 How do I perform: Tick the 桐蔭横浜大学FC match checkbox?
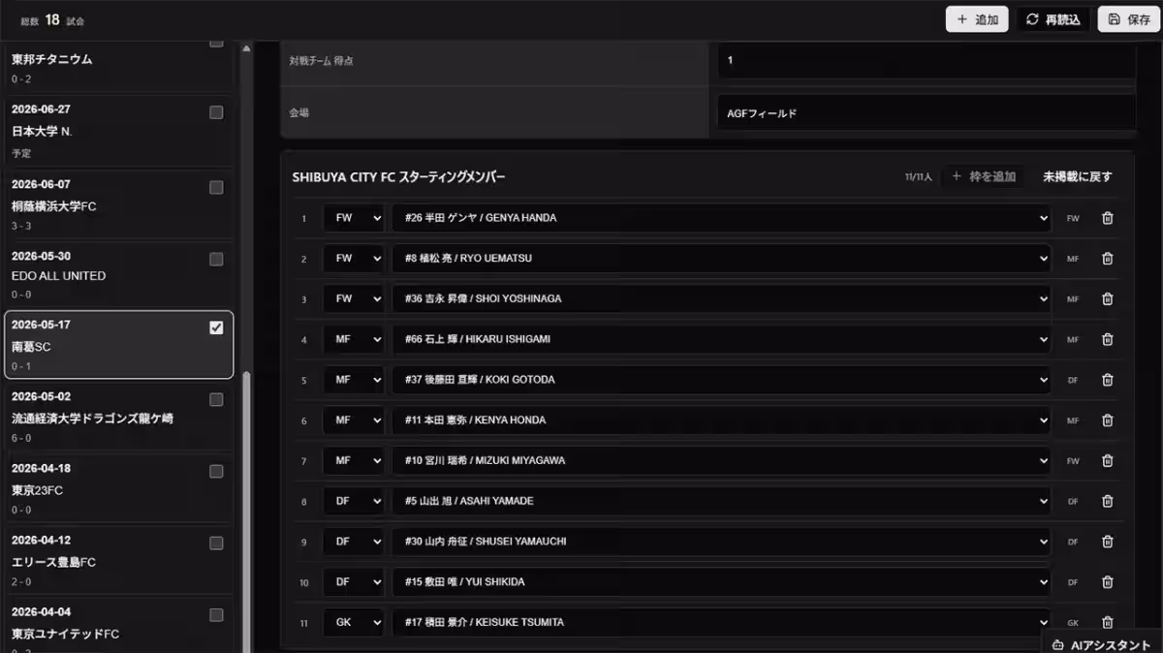pyautogui.click(x=216, y=187)
